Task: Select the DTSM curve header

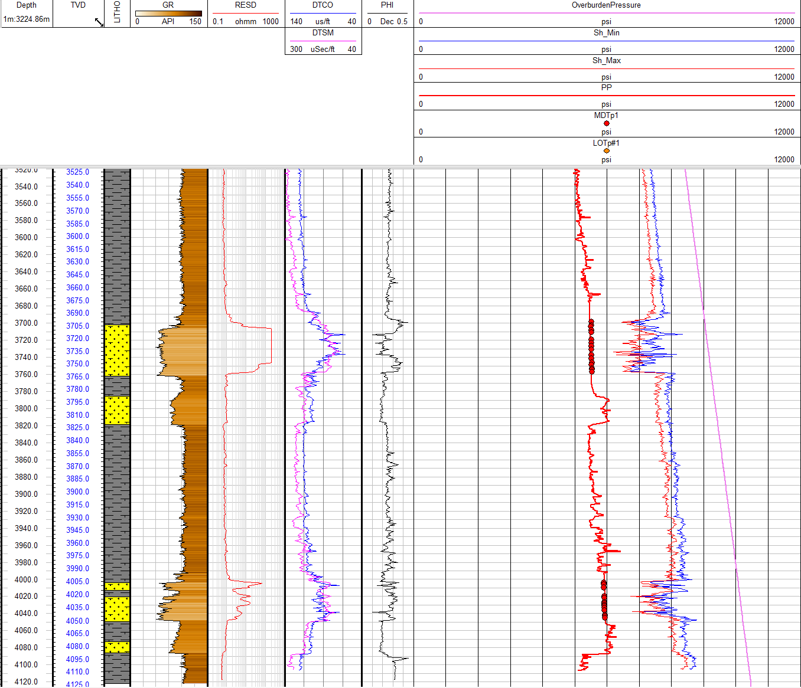Action: [x=323, y=33]
